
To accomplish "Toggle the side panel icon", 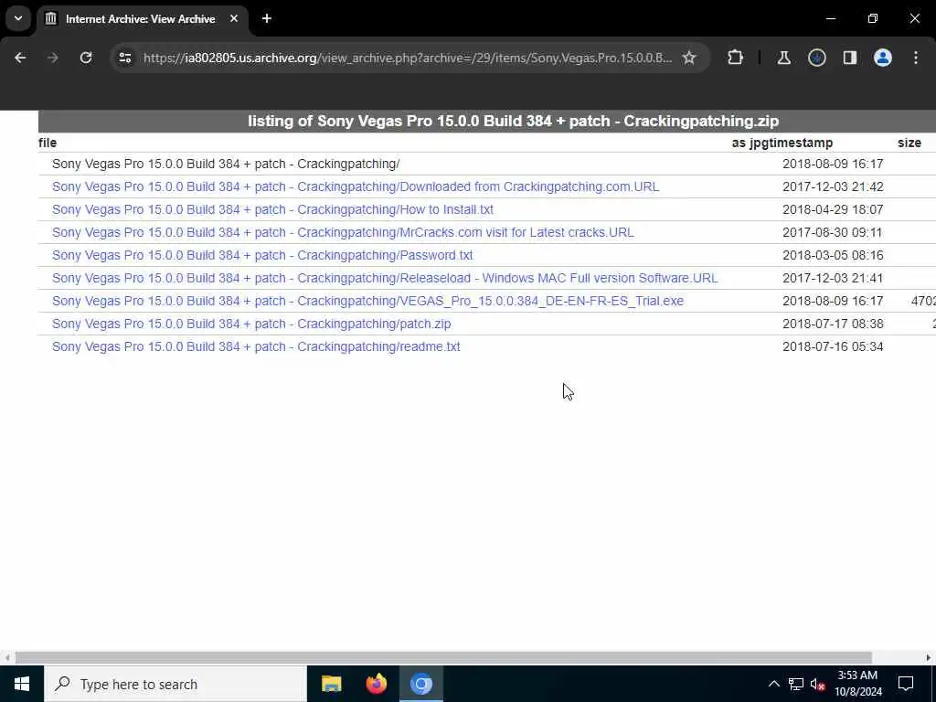I will tap(849, 58).
